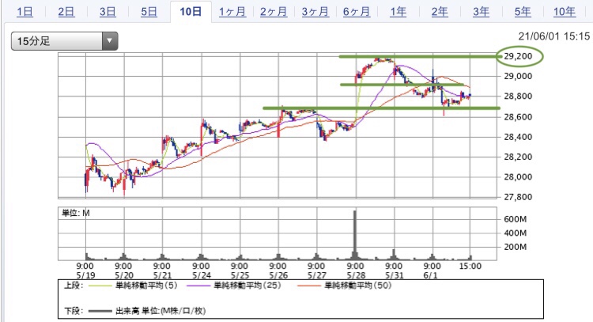The height and width of the screenshot is (322, 593).
Task: Click the 5/28 date axis label
Action: pos(356,275)
